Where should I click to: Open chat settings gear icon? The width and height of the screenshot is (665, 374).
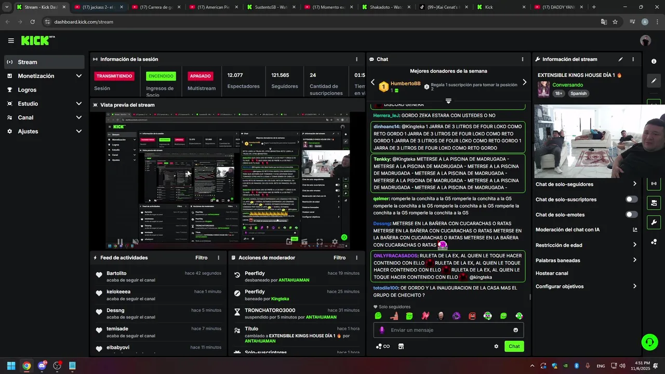(496, 346)
